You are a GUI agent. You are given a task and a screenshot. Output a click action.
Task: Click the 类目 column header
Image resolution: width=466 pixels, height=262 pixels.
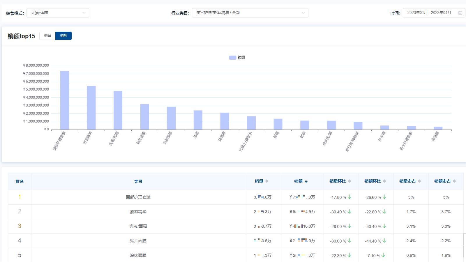click(x=138, y=181)
